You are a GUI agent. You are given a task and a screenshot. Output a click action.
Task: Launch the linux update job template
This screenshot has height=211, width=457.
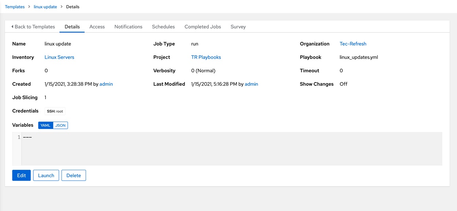pyautogui.click(x=46, y=175)
